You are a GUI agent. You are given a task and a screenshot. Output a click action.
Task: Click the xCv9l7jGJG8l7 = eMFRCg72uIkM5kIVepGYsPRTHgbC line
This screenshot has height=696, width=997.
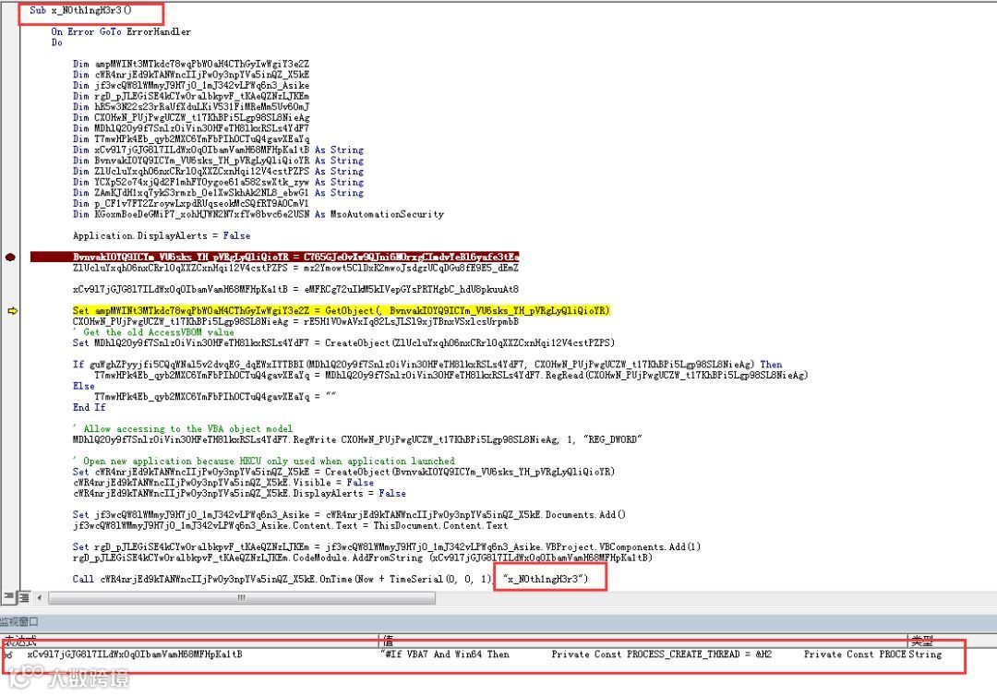click(295, 289)
